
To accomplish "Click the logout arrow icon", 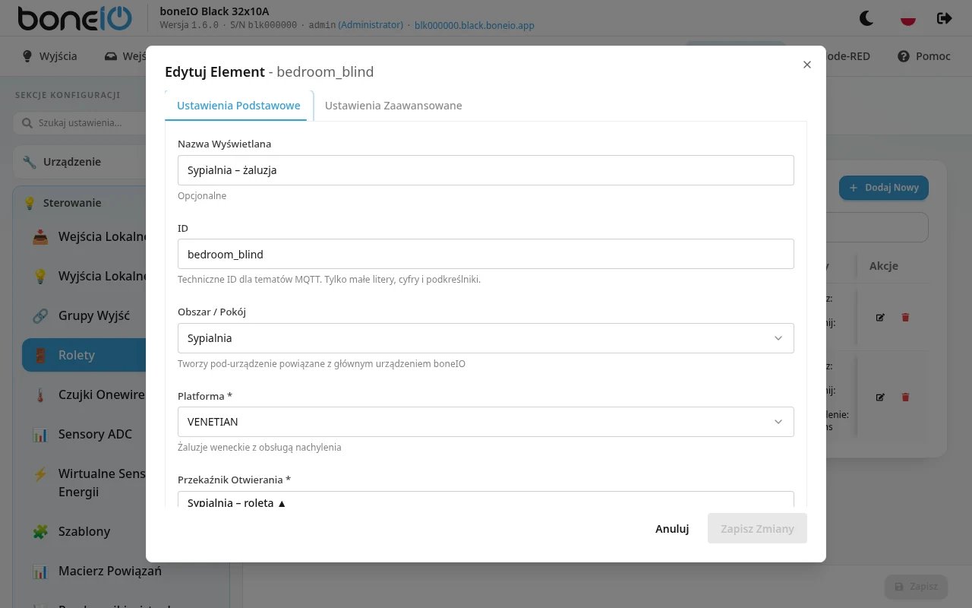I will (x=945, y=17).
